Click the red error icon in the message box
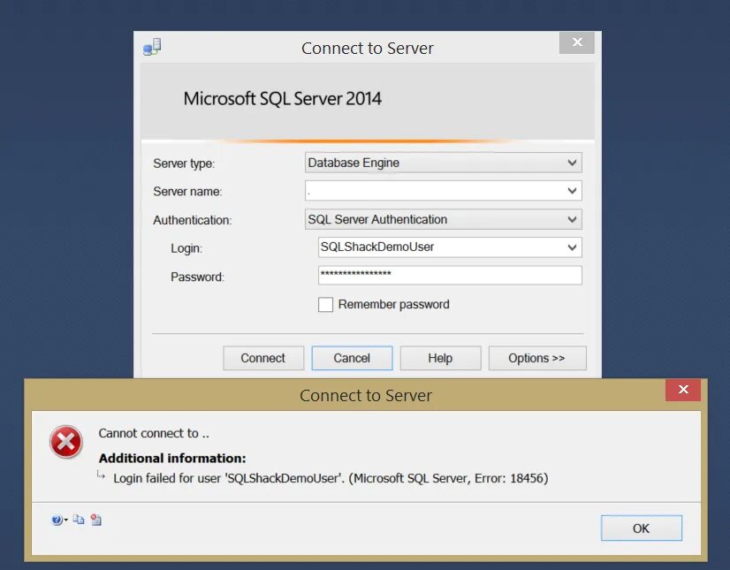 66,442
